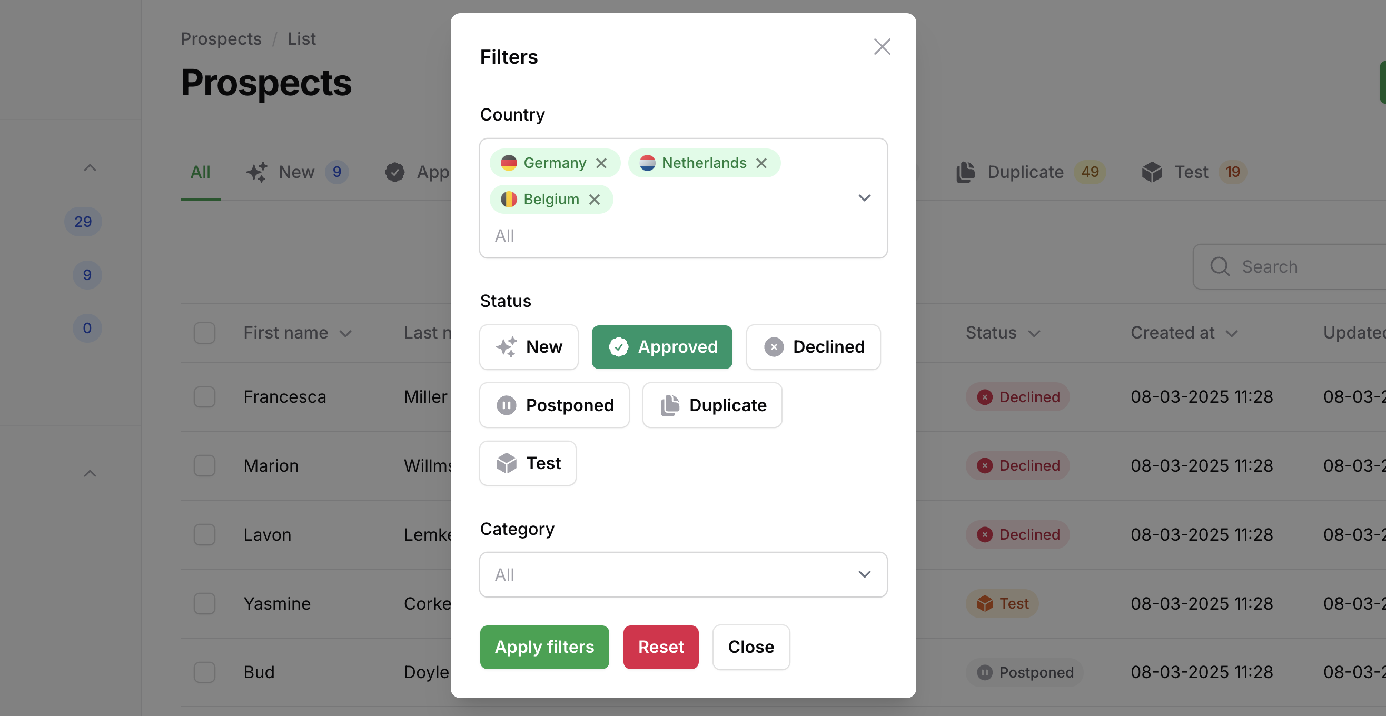The image size is (1386, 716).
Task: Select the checkbox for Francesca row
Action: tap(204, 397)
